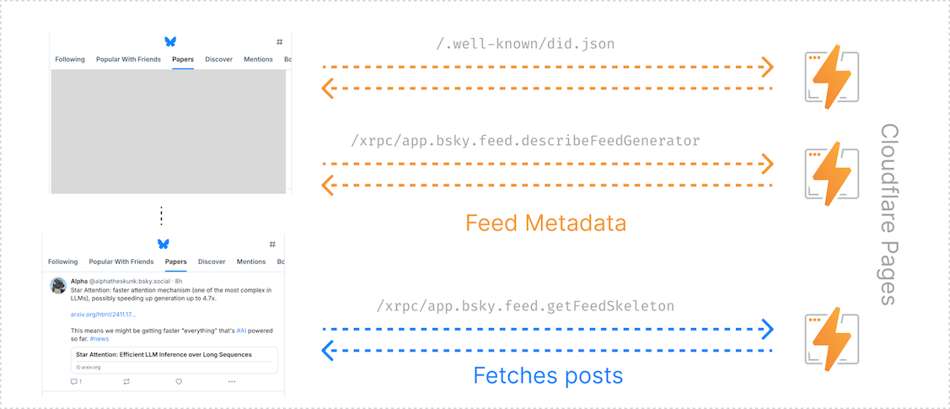This screenshot has width=950, height=409.
Task: Click the Bluesky butterfly logo in the lower feed
Action: point(163,244)
